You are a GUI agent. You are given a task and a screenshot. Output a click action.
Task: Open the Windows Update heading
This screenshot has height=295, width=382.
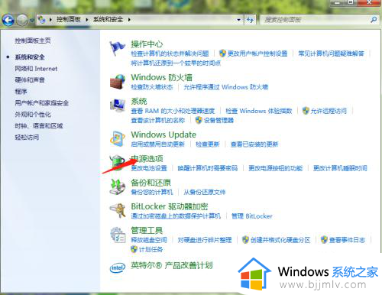[163, 135]
